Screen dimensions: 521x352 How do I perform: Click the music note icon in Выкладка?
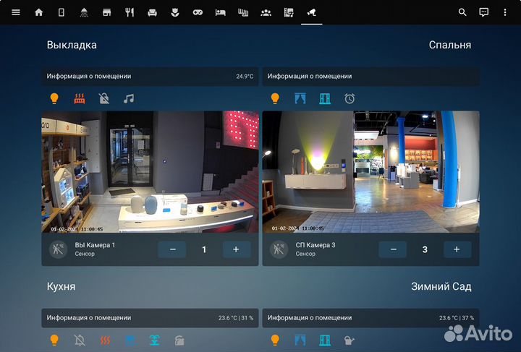129,98
